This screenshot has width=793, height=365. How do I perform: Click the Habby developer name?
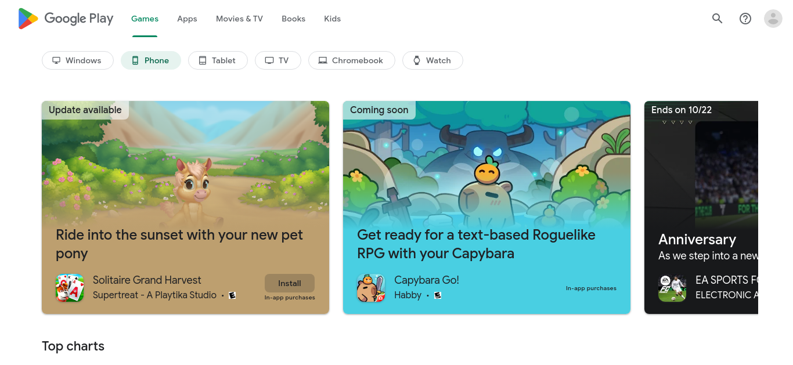[x=408, y=295]
